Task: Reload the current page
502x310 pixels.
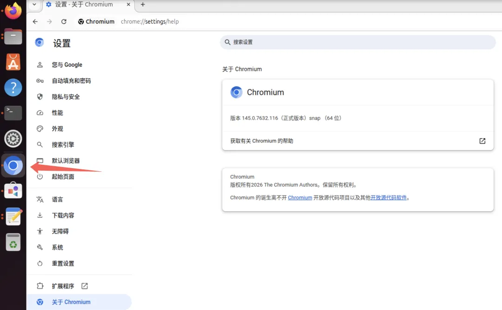Action: [64, 21]
